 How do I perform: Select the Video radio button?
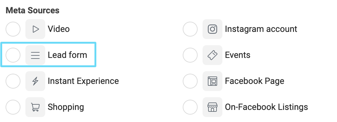click(x=13, y=29)
